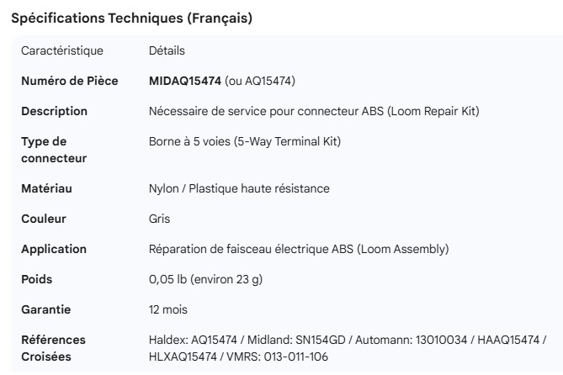The width and height of the screenshot is (563, 375).
Task: Click the bold MIDAQ15474 part number
Action: point(184,81)
